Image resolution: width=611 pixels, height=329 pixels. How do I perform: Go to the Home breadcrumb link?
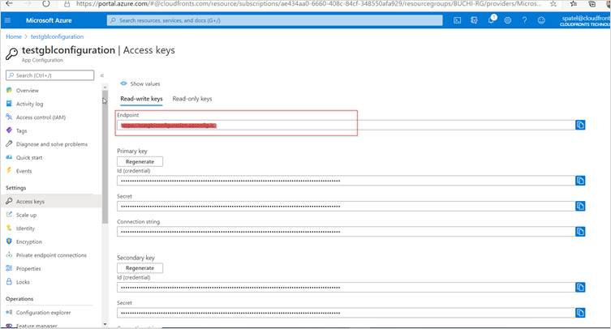click(14, 36)
